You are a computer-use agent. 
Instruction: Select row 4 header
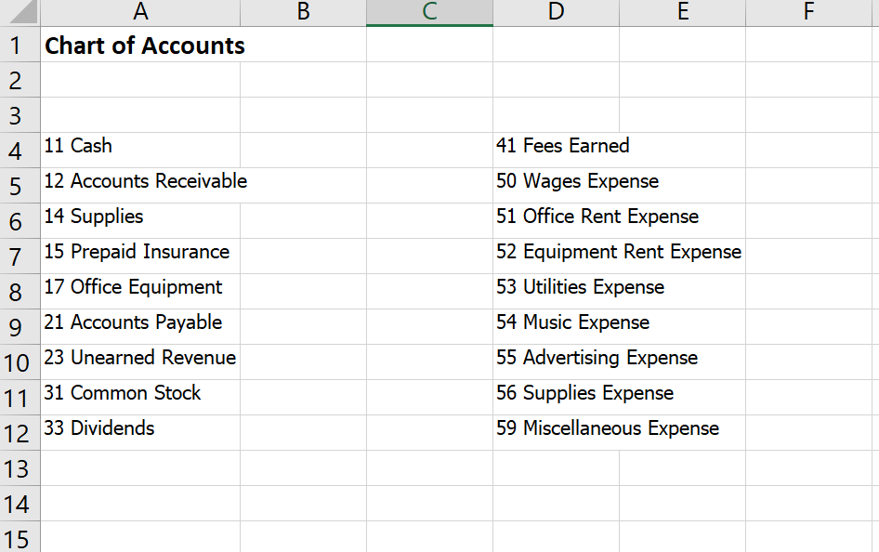[20, 151]
